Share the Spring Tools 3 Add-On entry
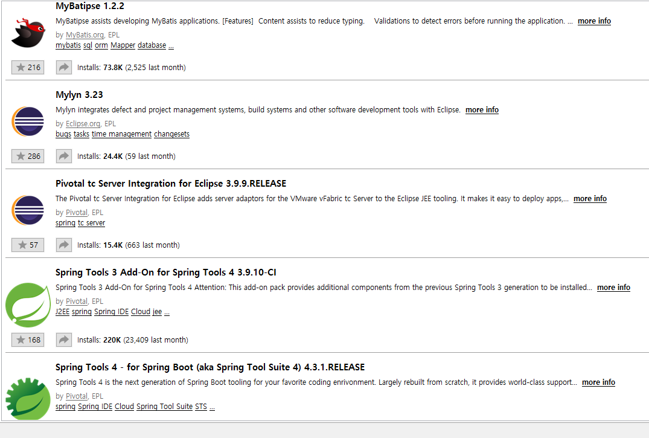 64,340
